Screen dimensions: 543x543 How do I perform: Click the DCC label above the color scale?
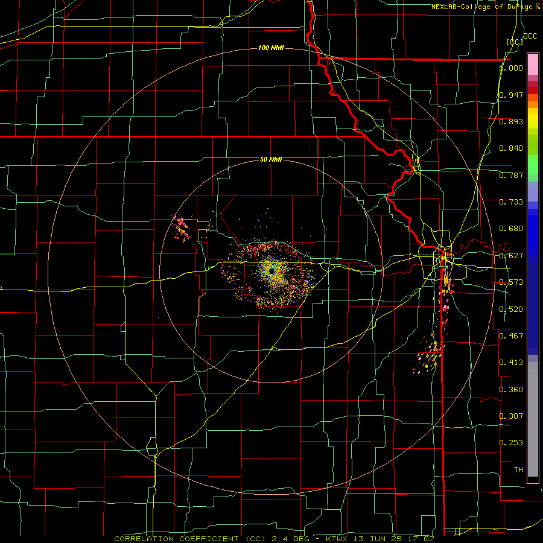(530, 36)
